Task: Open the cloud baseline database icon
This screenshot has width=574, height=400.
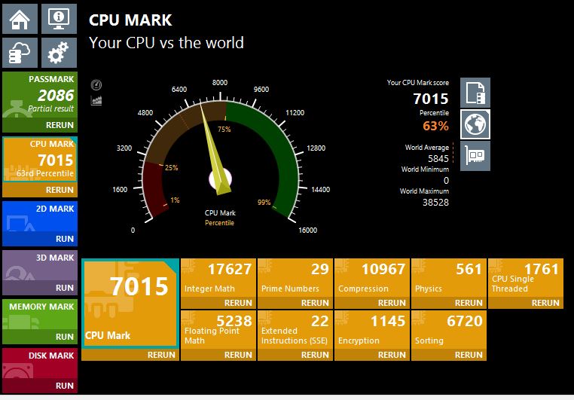Action: [x=20, y=53]
